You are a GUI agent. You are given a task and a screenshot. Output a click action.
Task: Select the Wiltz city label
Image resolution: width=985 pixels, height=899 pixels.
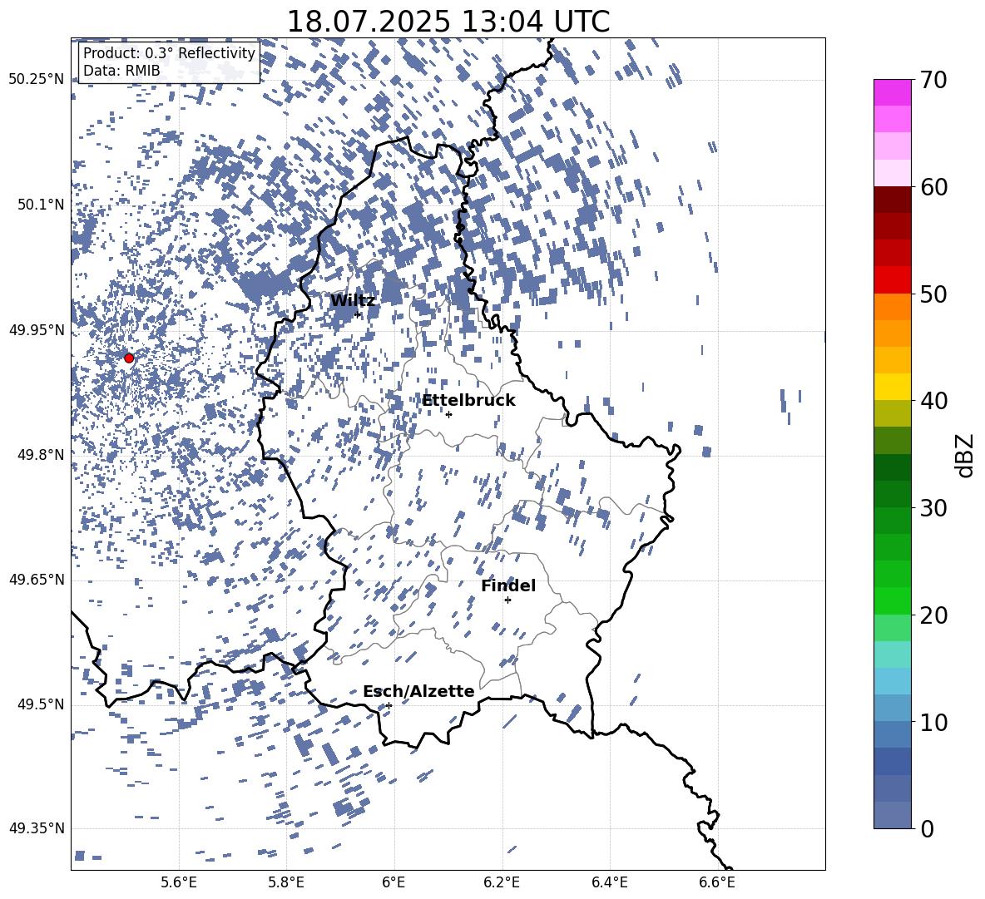click(353, 301)
